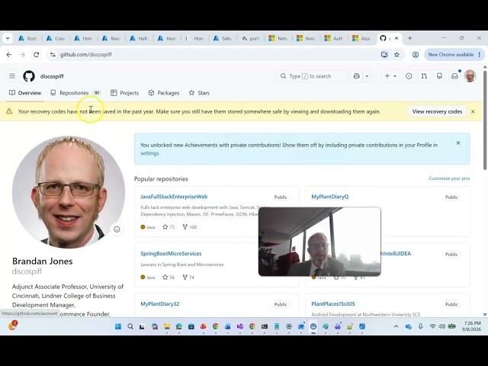Open the user avatar menu

[x=470, y=76]
